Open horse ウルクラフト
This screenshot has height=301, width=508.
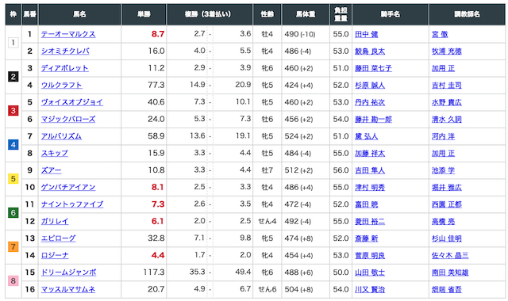point(62,85)
